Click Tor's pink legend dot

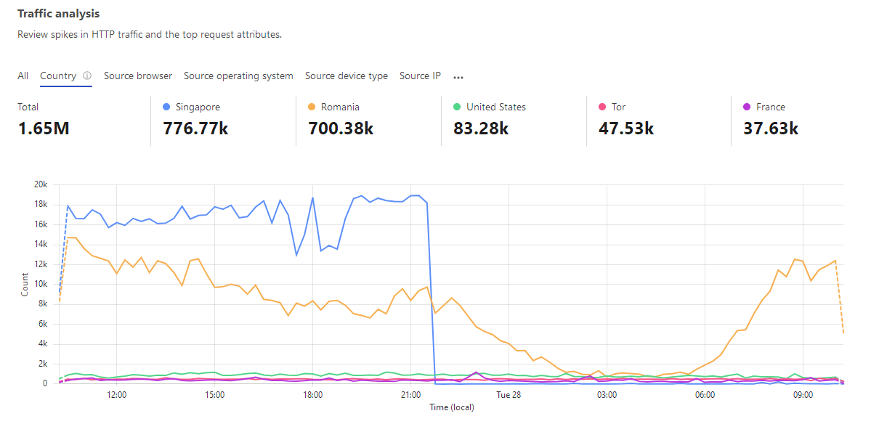click(602, 107)
